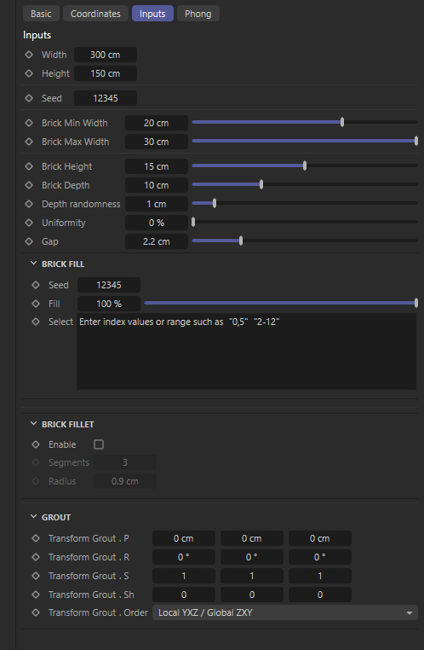
Task: Click the keyframe diamond for Fill
Action: (36, 304)
